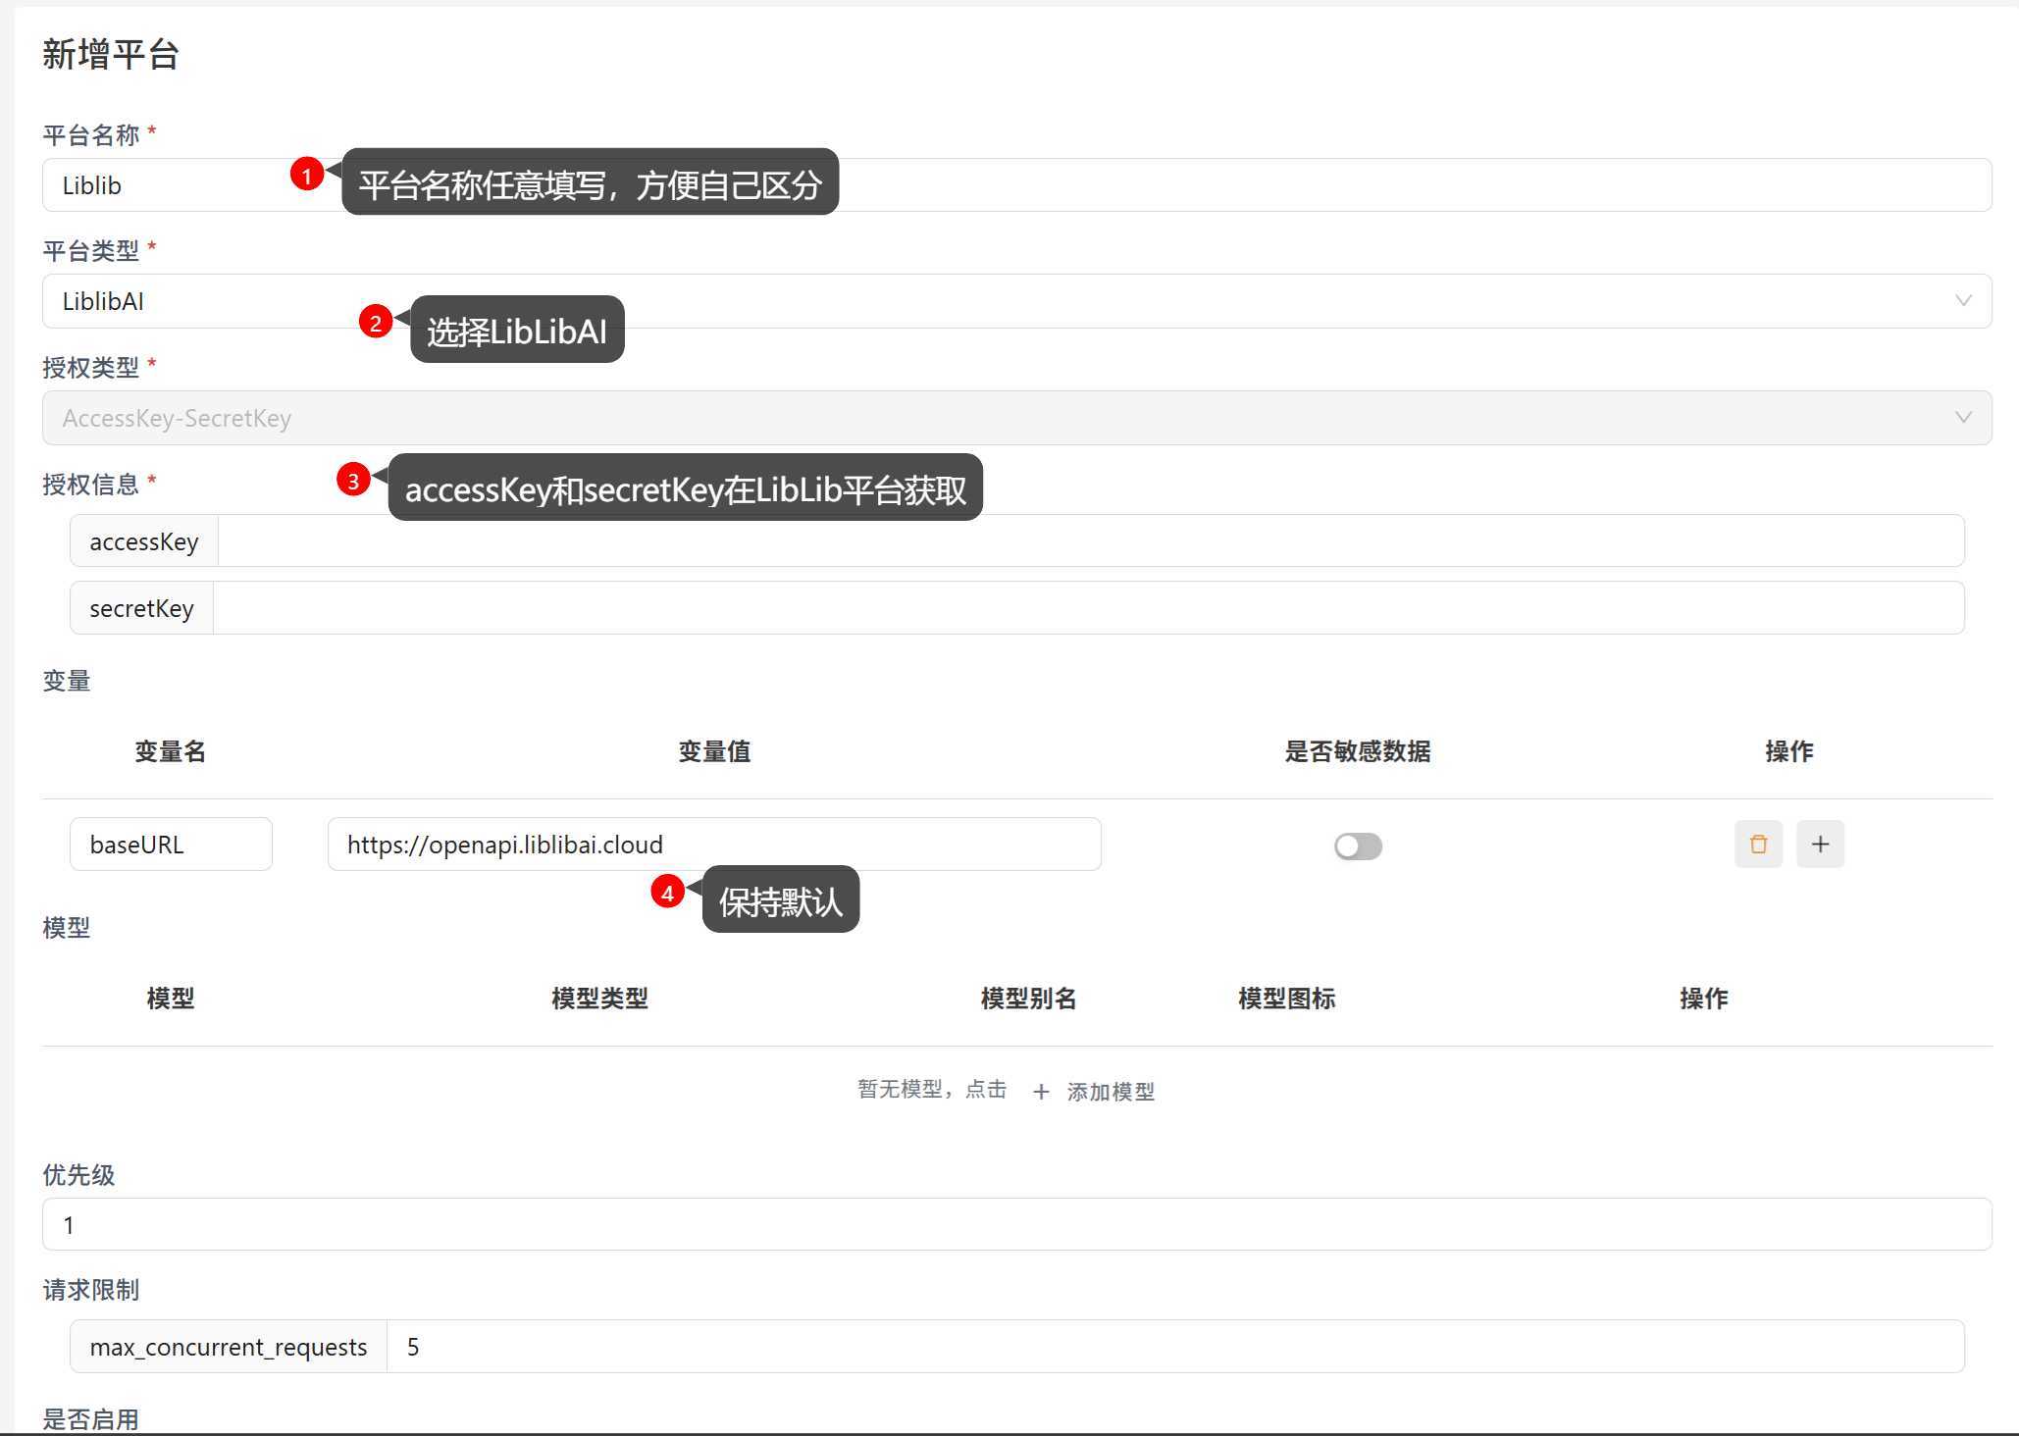Click the plus icon beside 添加模型
Screen dimensions: 2019x1436
(1041, 1092)
